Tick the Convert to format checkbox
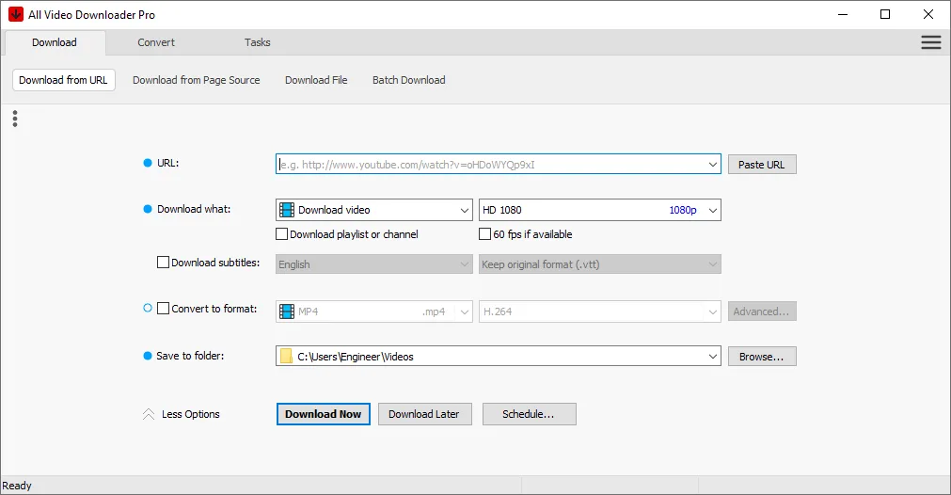951x495 pixels. pyautogui.click(x=164, y=308)
